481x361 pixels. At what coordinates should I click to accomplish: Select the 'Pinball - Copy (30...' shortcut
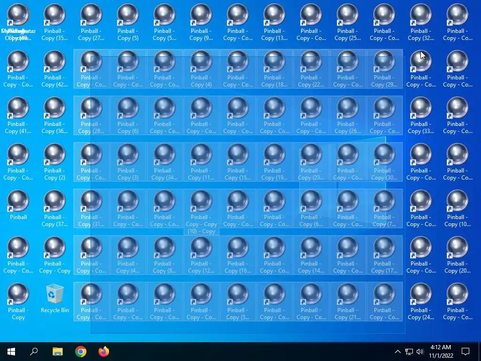coord(384,162)
